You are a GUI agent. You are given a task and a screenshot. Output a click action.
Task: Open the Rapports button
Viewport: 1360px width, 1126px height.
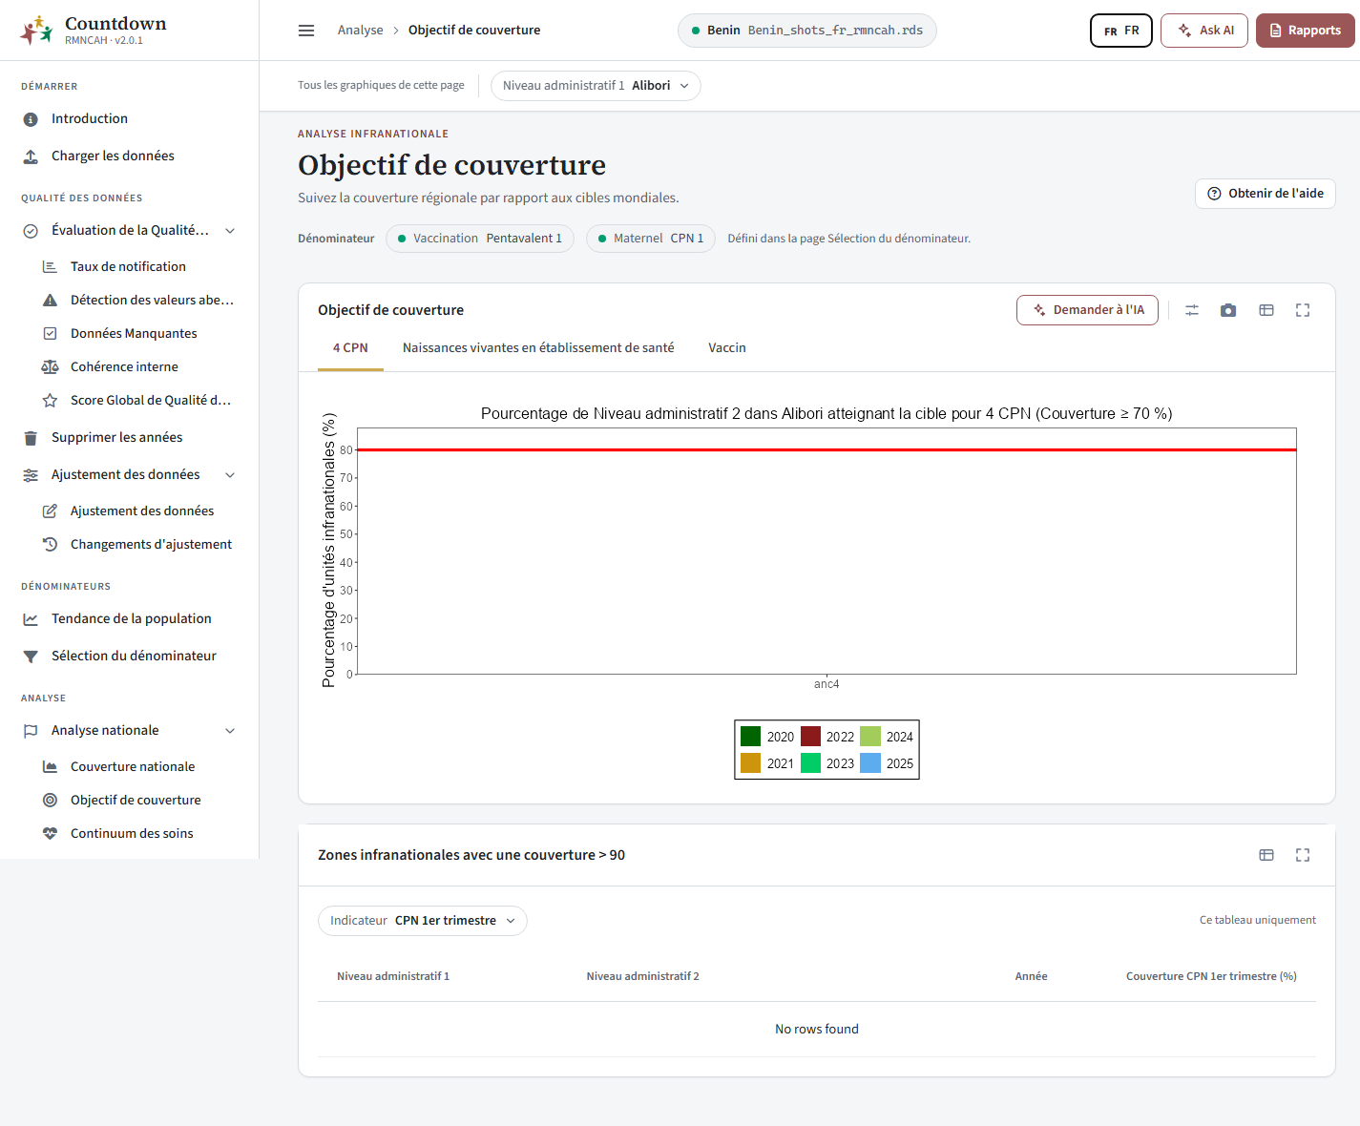(x=1306, y=31)
